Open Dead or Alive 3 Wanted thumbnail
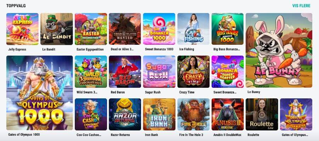Image resolution: width=319 pixels, height=141 pixels. coord(125,29)
